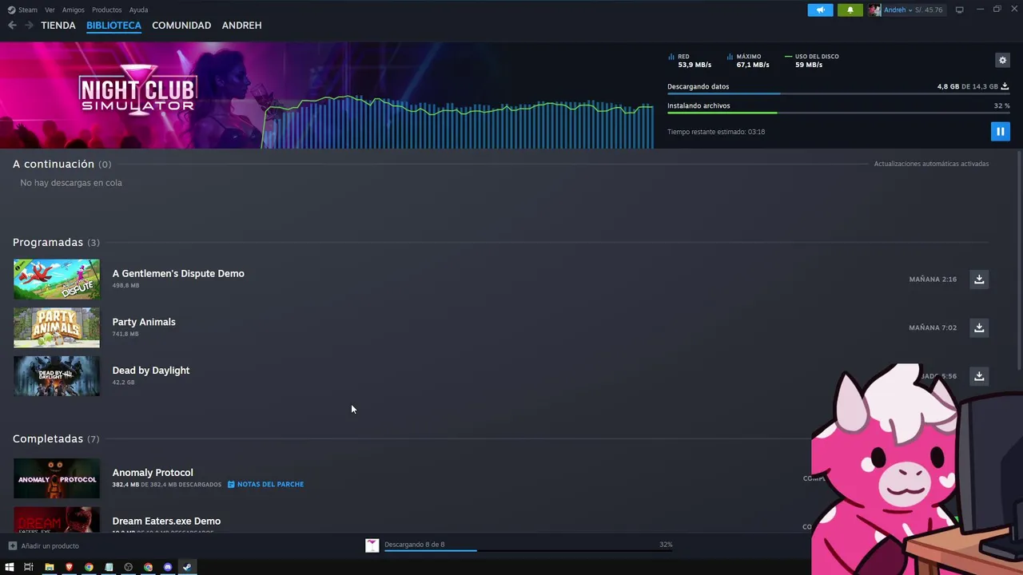
Task: Open the Ver menu
Action: pyautogui.click(x=50, y=10)
